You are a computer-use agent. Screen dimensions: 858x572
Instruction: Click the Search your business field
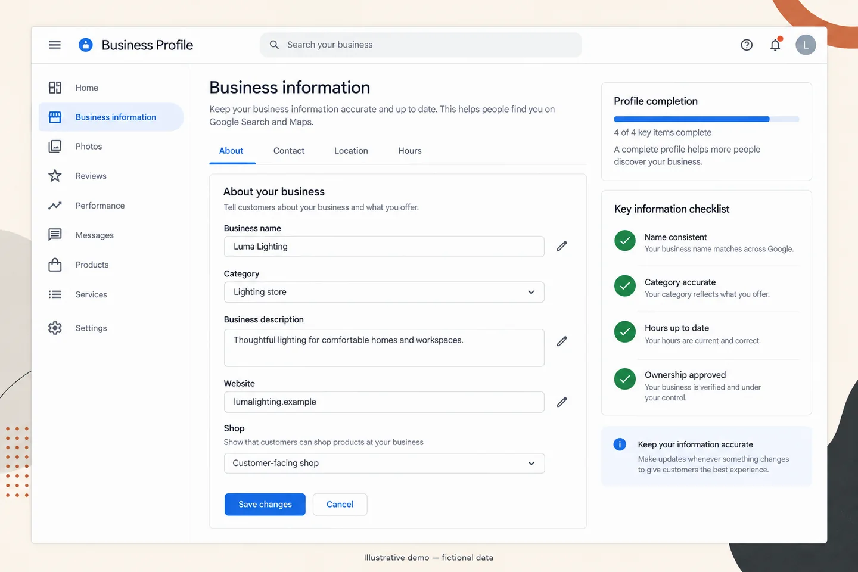(421, 45)
